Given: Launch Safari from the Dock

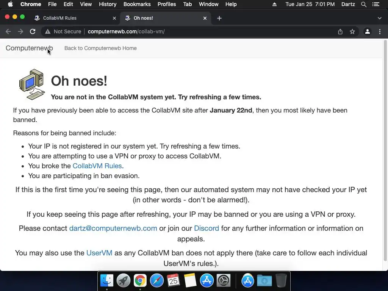Looking at the screenshot, I should click(156, 281).
